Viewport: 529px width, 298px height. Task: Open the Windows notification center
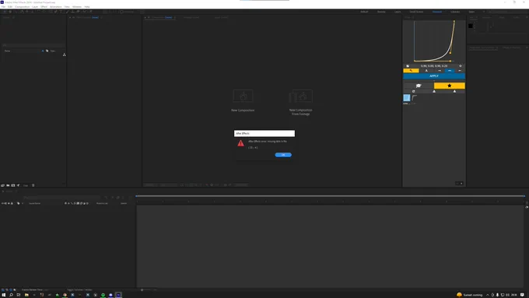tap(522, 295)
